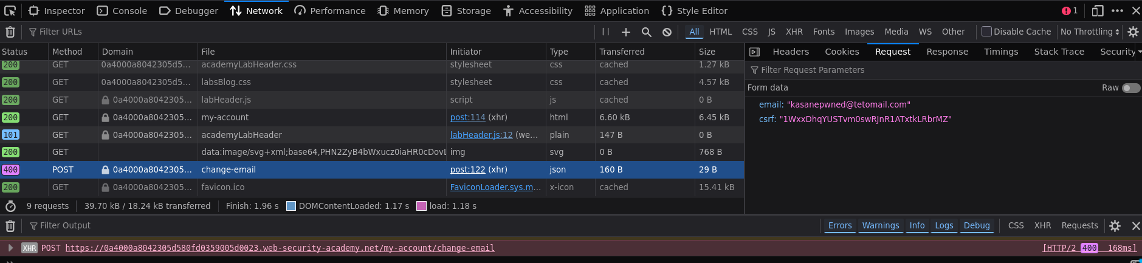Open the Inspector panel tab
1142x263 pixels.
pyautogui.click(x=57, y=10)
